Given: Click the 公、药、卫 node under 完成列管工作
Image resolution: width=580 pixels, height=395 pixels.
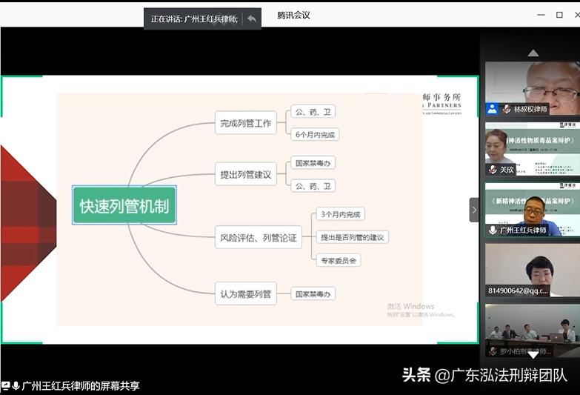Looking at the screenshot, I should (313, 111).
